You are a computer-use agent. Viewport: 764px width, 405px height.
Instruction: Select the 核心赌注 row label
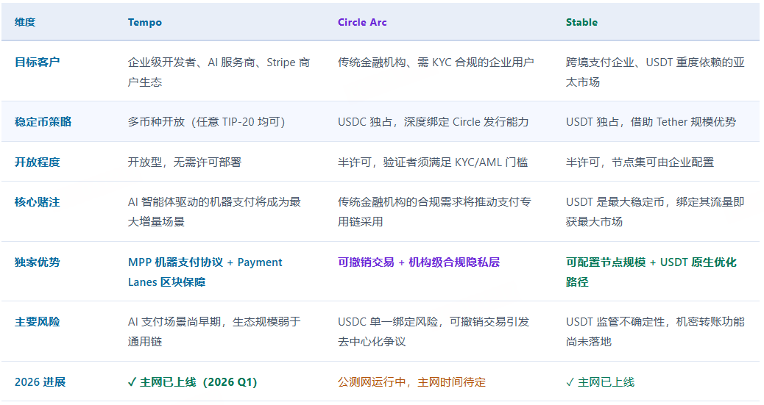[x=38, y=201]
